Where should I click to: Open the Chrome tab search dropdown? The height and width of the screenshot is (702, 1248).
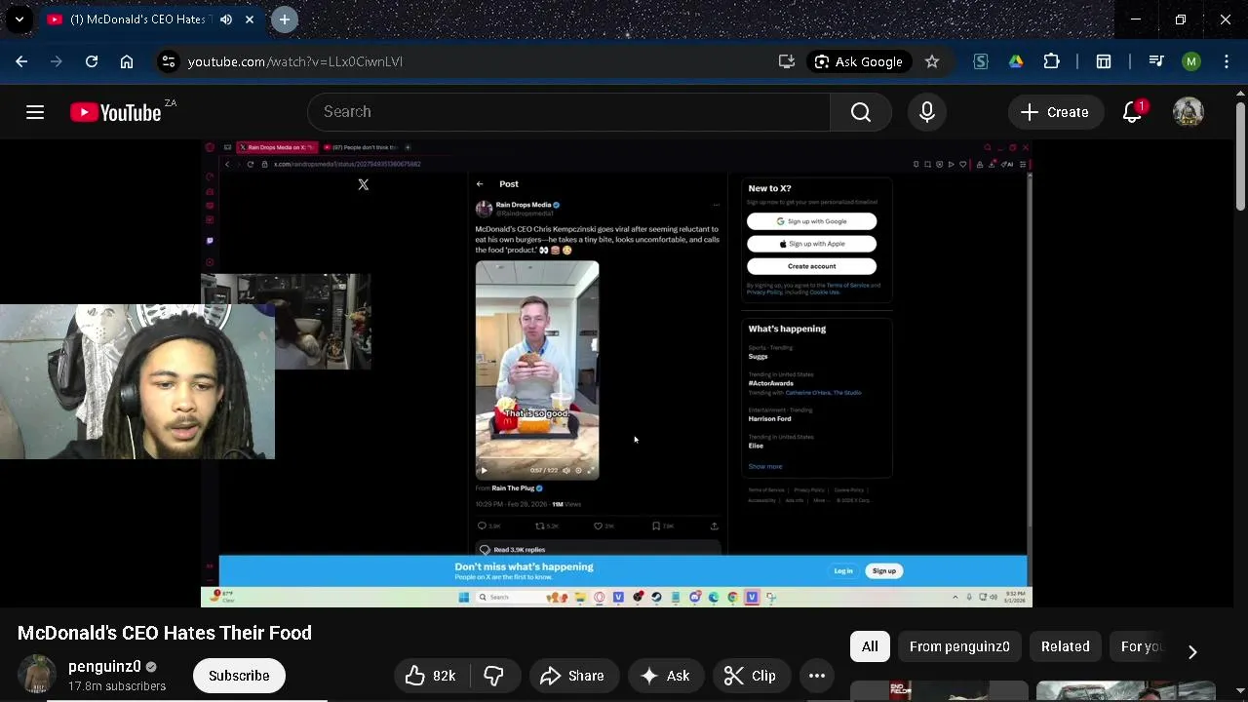[x=19, y=19]
